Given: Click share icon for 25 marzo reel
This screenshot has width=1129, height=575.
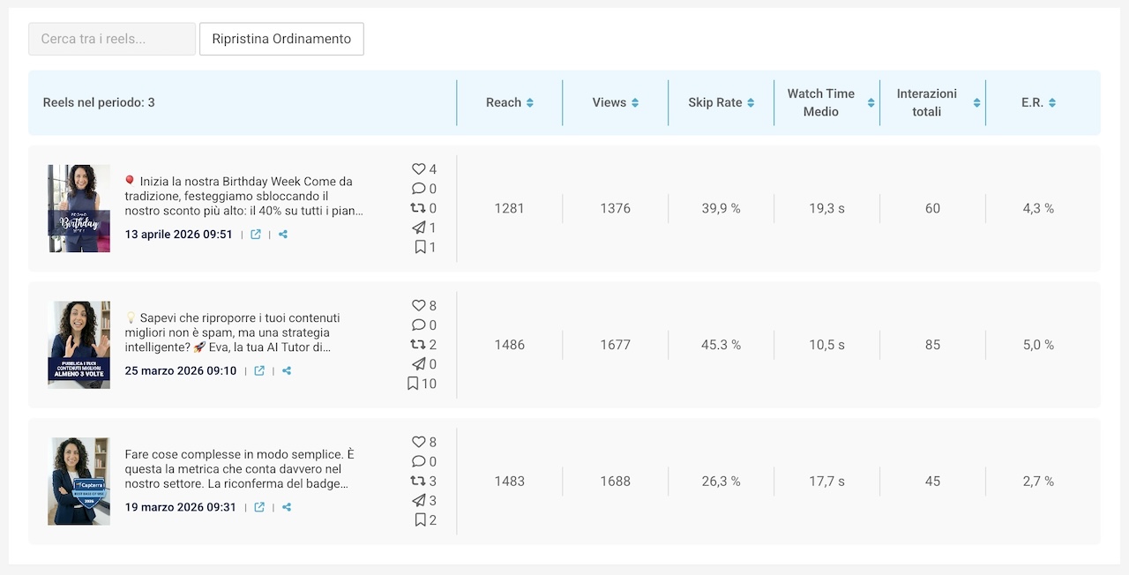Looking at the screenshot, I should (x=287, y=371).
